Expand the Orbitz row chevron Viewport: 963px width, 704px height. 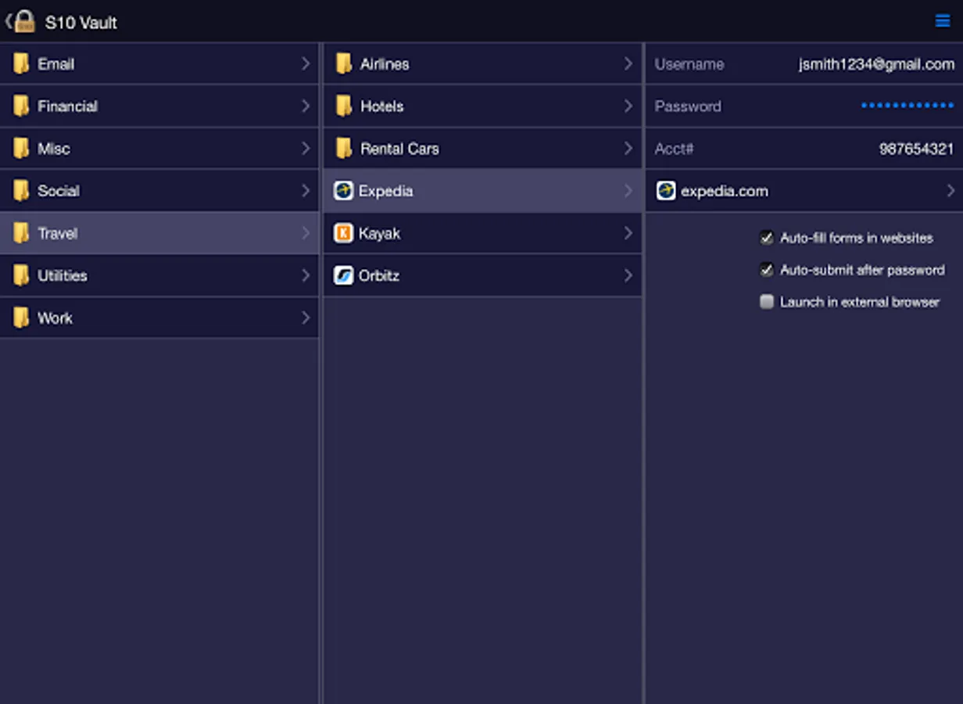pyautogui.click(x=628, y=275)
